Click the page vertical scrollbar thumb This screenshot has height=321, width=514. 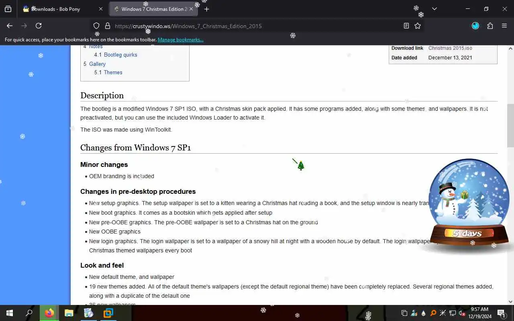pos(510,126)
